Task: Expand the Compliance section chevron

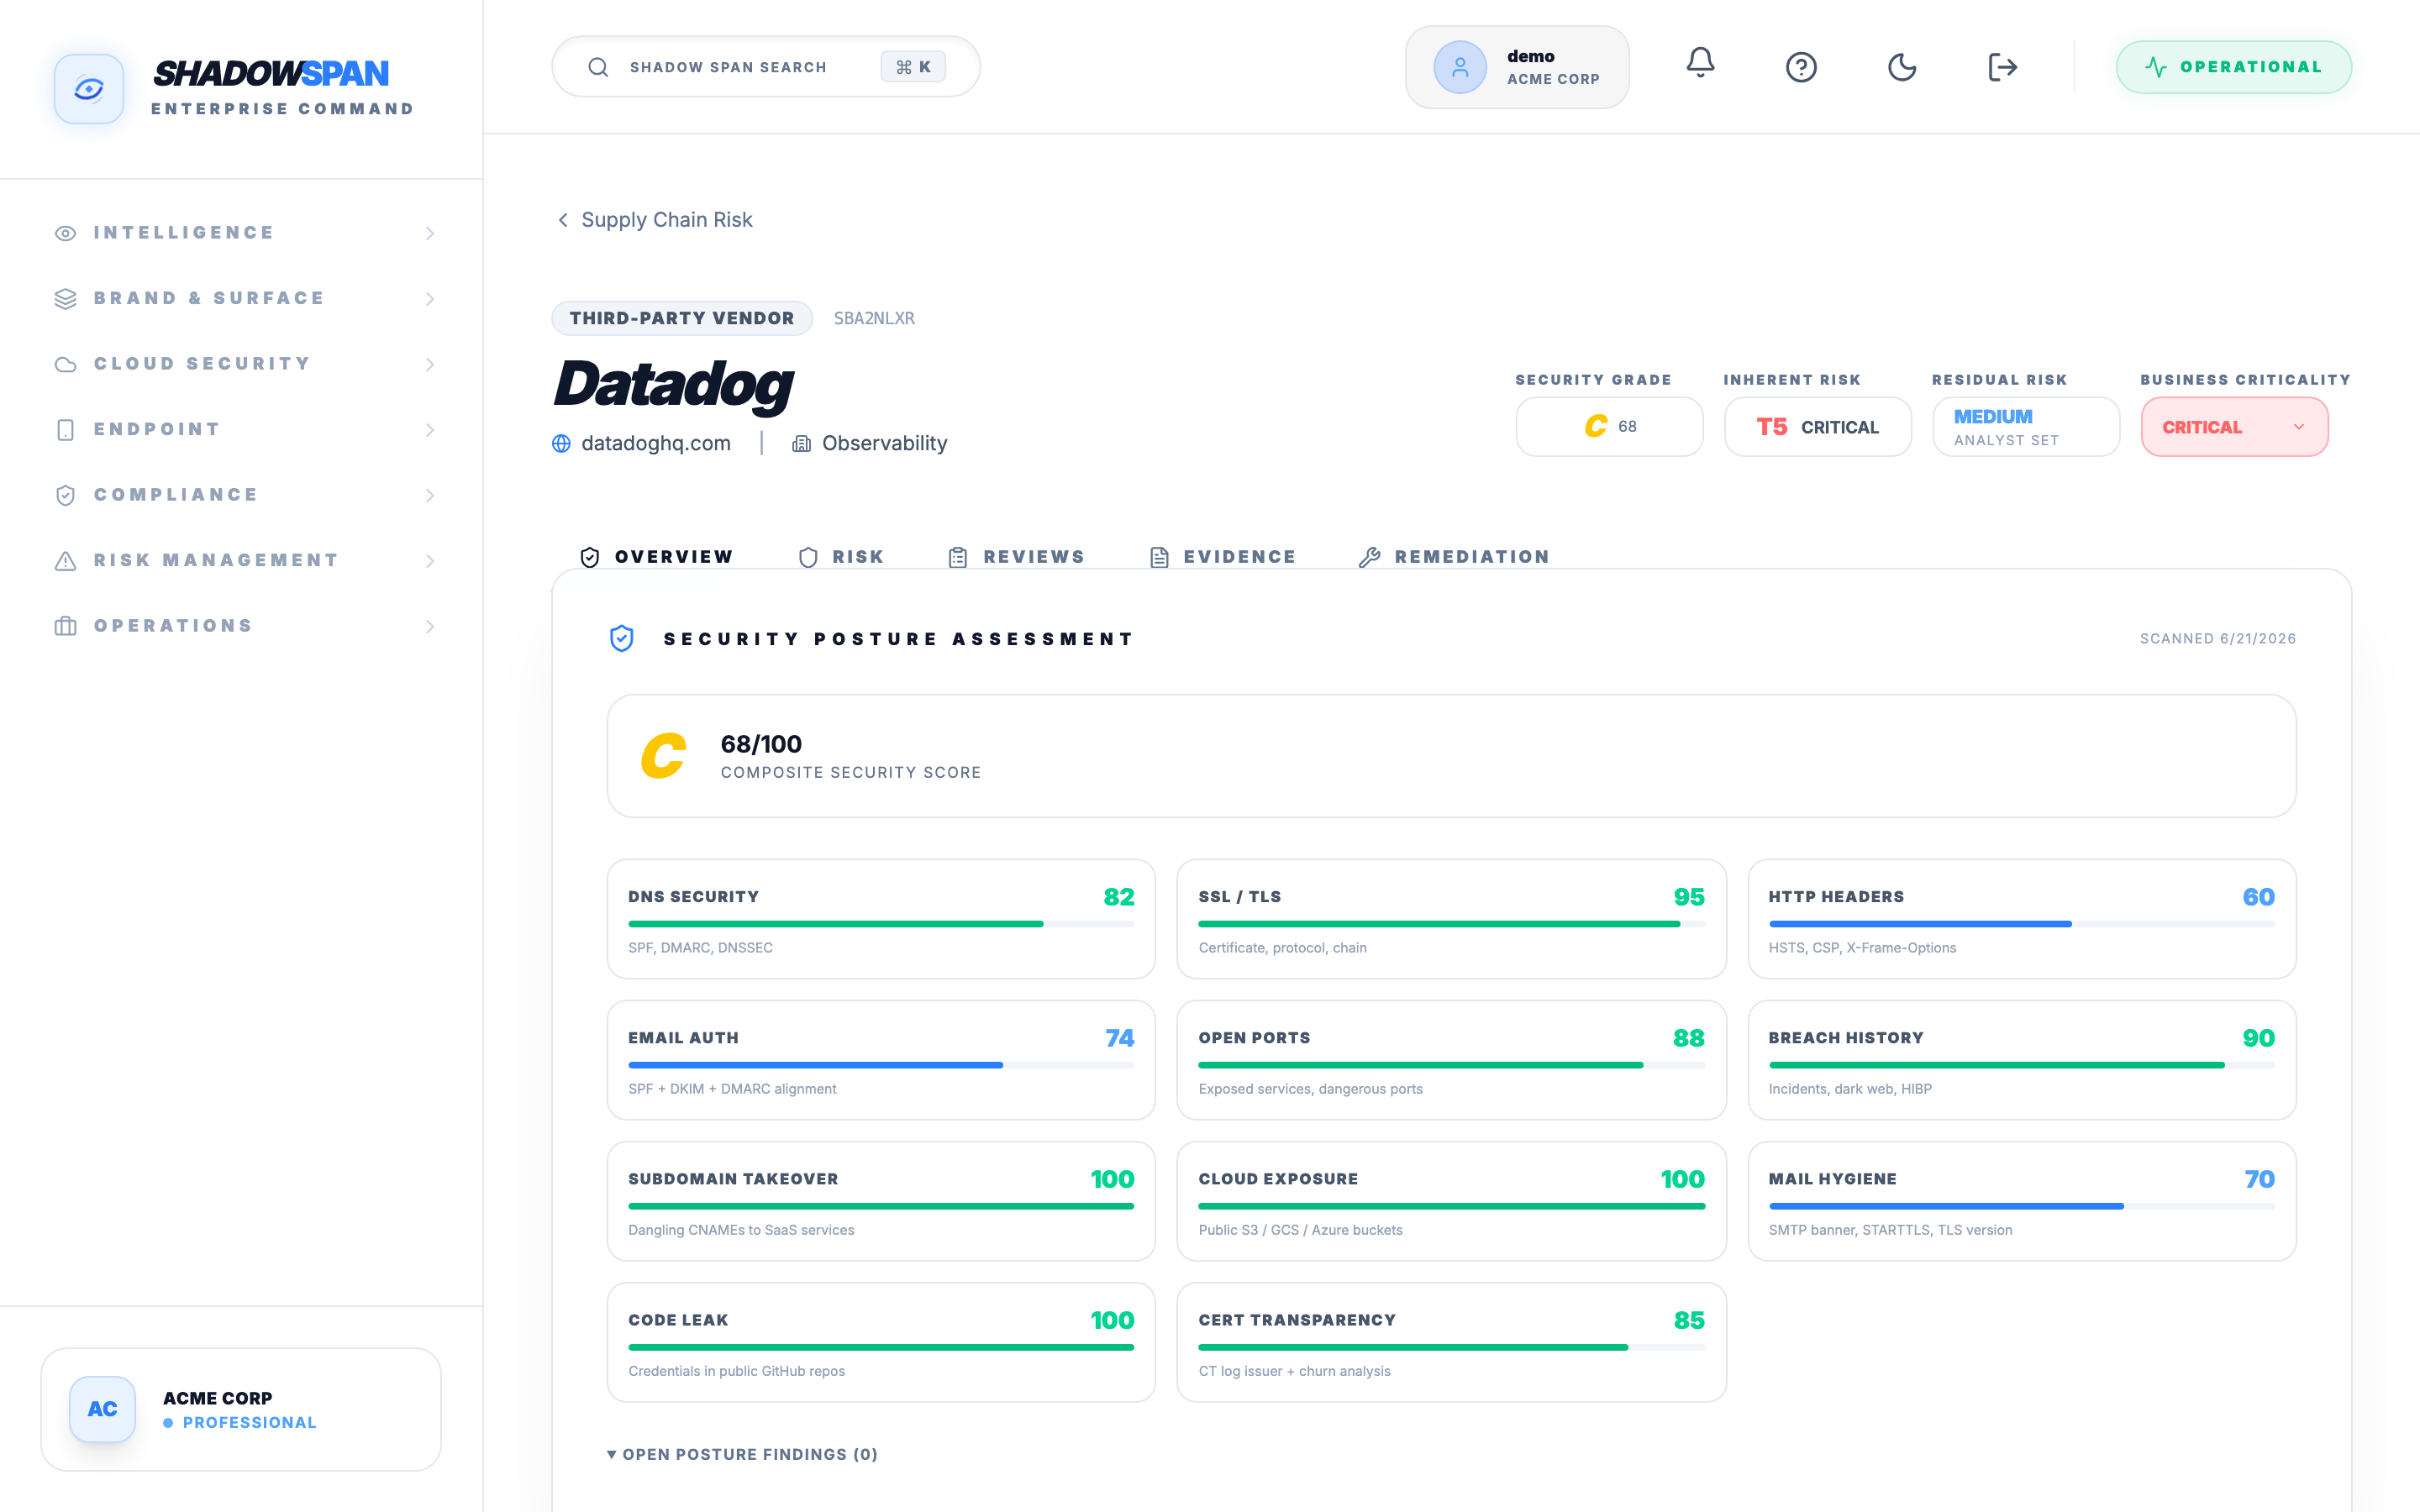Action: coord(430,495)
